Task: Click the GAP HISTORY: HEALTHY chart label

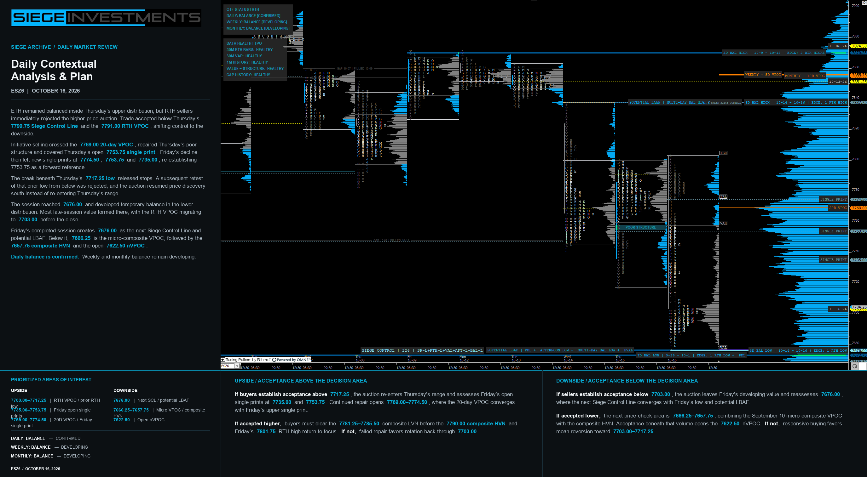Action: tap(248, 75)
